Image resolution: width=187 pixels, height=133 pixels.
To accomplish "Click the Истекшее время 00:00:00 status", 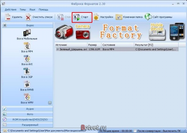I will tap(116, 131).
